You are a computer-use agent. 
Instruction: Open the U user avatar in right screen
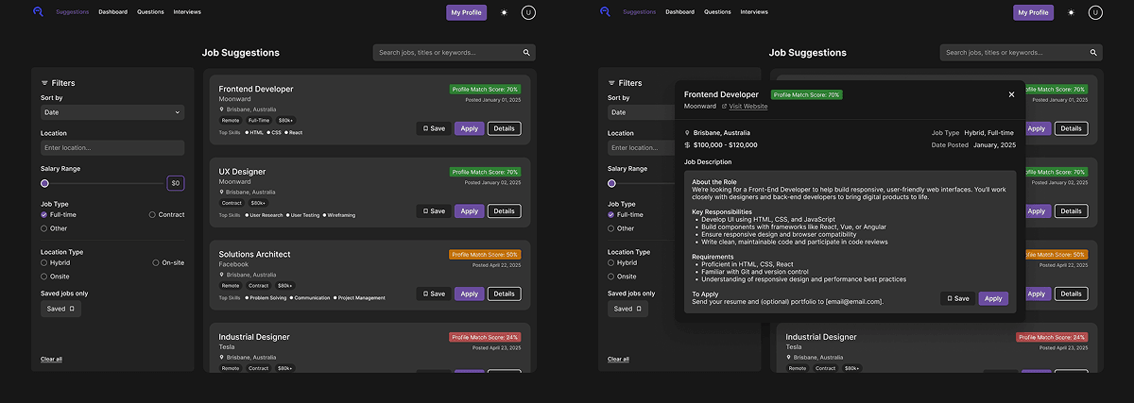1095,12
